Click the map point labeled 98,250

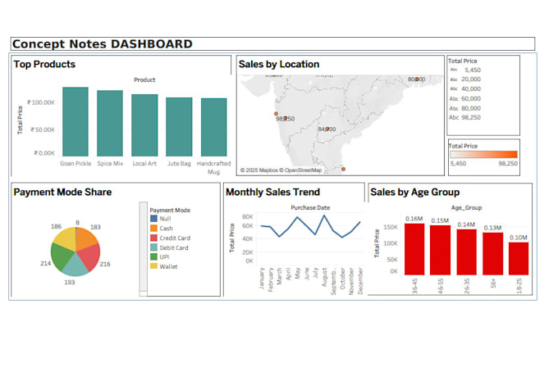pos(286,118)
